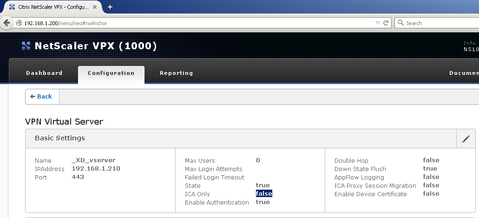Switch to the Dashboard tab
Viewport: 479px width, 218px height.
[44, 73]
